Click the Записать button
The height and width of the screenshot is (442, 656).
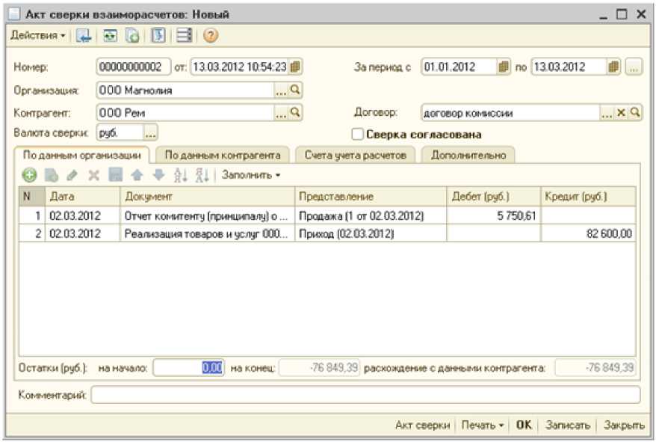(x=567, y=425)
